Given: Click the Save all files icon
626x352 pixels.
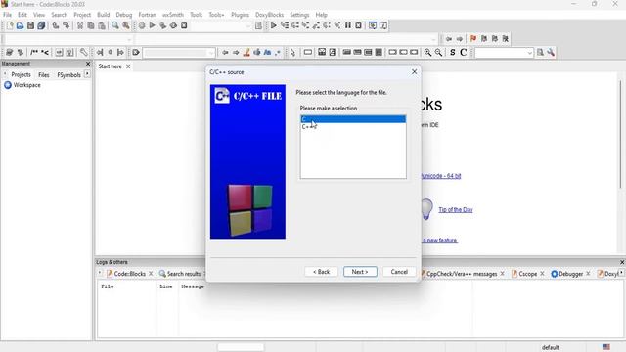Looking at the screenshot, I should pyautogui.click(x=41, y=25).
